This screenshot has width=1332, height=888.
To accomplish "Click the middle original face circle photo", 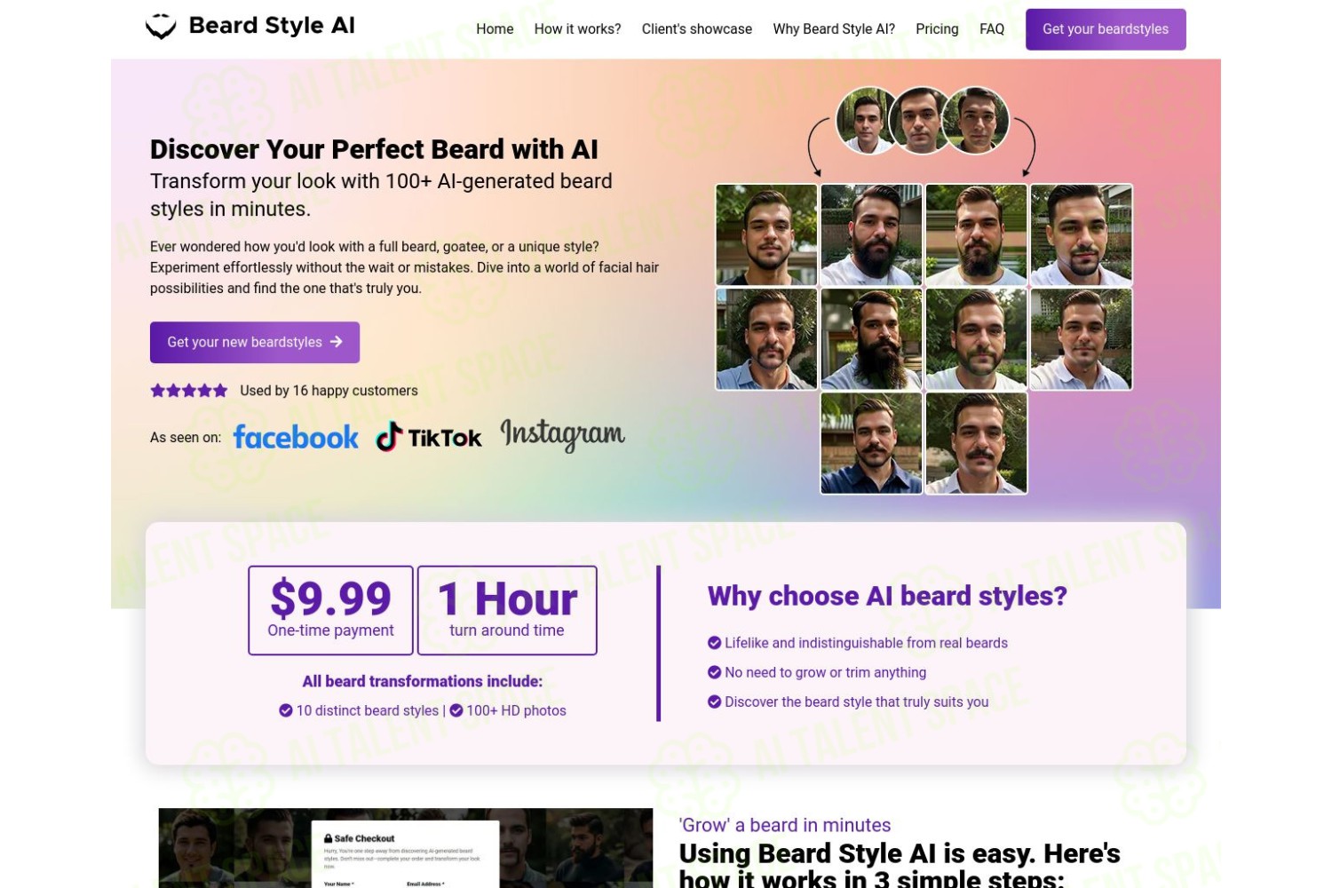I will [x=922, y=120].
